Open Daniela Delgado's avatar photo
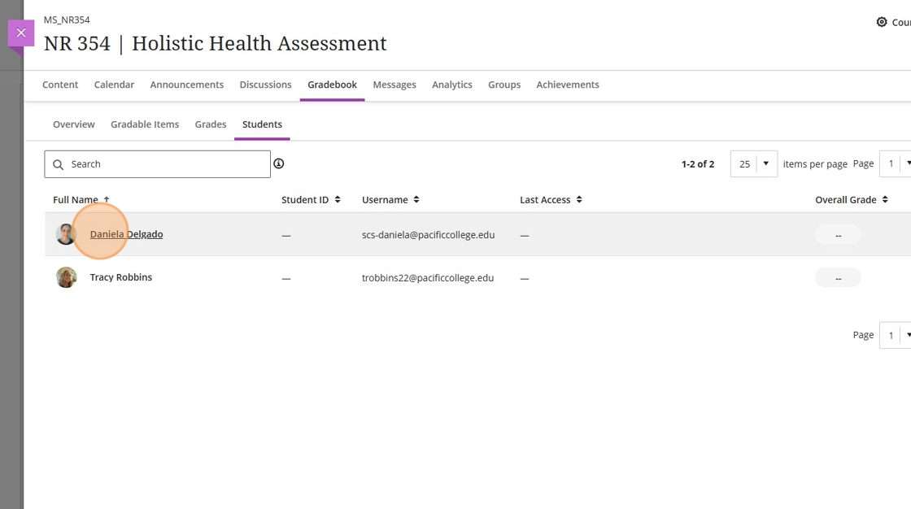The image size is (911, 509). tap(66, 234)
